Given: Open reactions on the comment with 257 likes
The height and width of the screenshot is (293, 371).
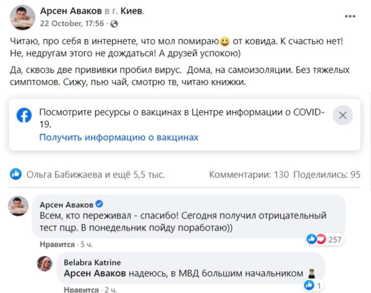Looking at the screenshot, I should (325, 239).
